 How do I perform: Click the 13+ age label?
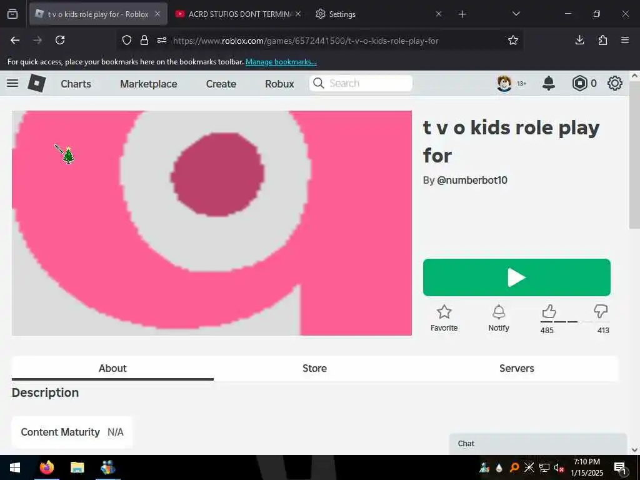(522, 84)
